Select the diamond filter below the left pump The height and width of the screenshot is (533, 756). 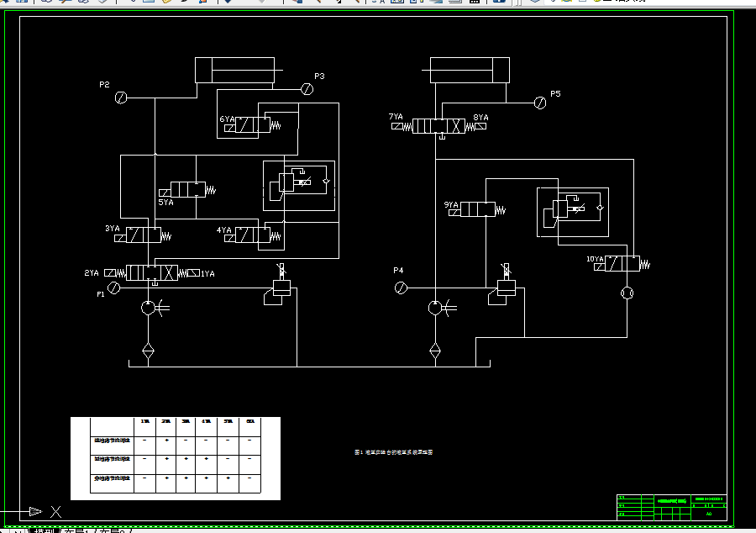coord(148,351)
